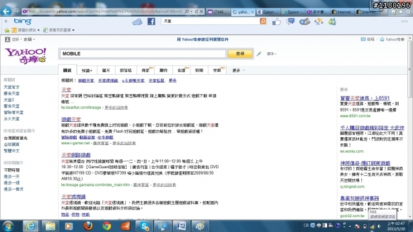Switch to the first Internet browser tab
The width and height of the screenshot is (413, 232).
coord(343,12)
